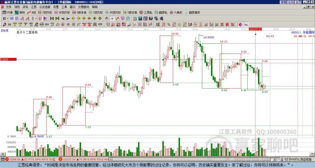Viewport: 315px width, 168px height.
Task: Click the black right-pointing arrow icon
Action: [68, 19]
